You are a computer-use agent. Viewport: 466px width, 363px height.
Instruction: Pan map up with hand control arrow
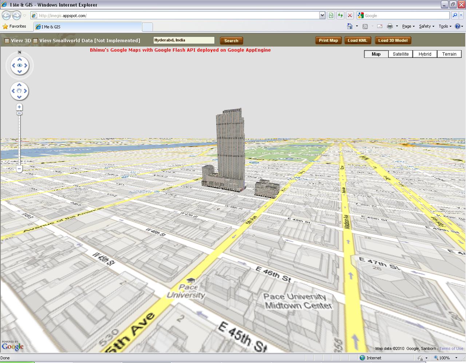click(x=19, y=85)
